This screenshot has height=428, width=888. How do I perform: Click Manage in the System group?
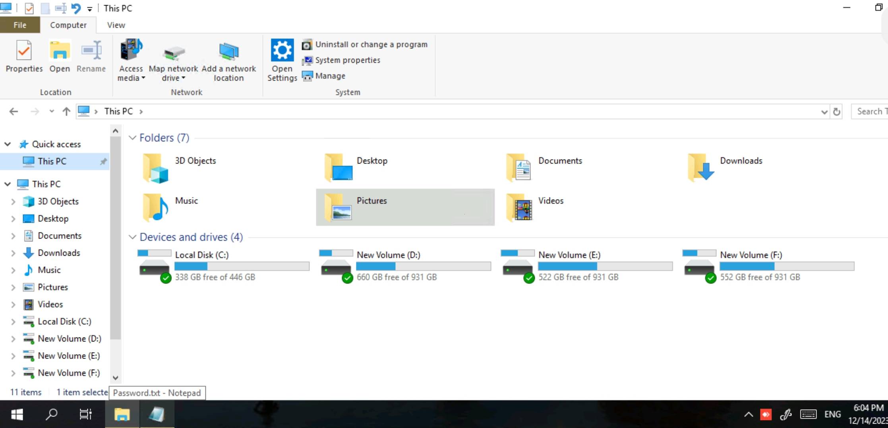tap(323, 76)
